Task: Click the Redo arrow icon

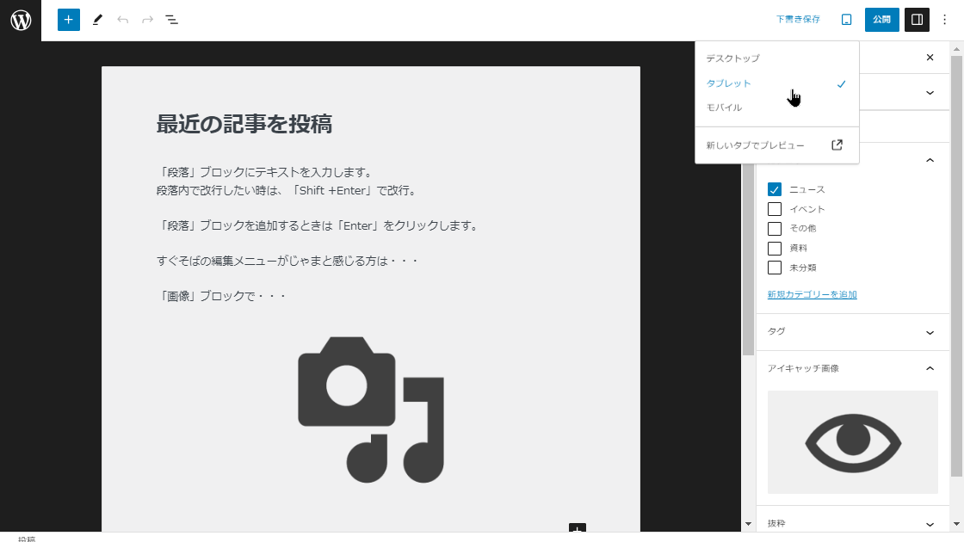Action: point(147,20)
